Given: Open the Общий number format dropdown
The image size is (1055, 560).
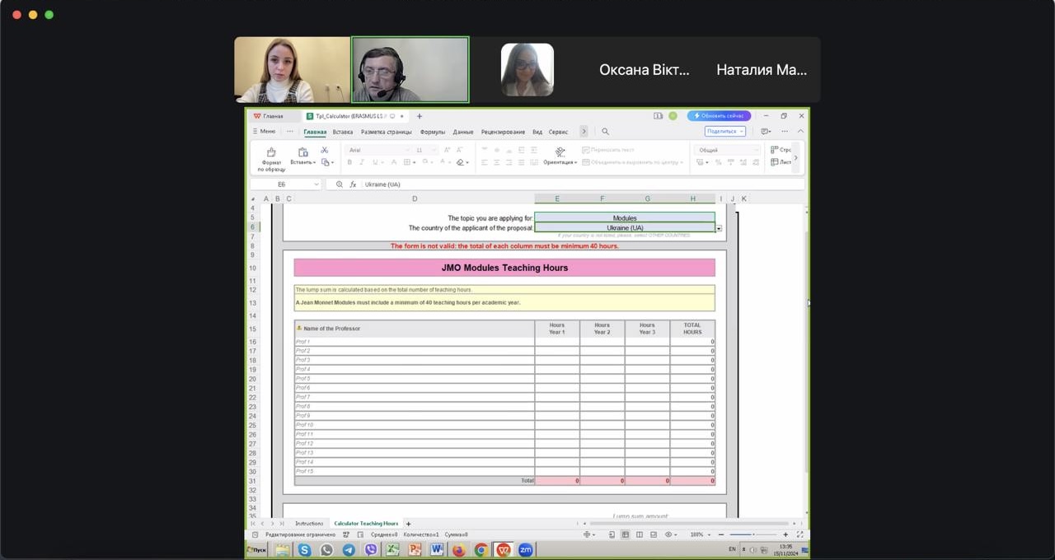Looking at the screenshot, I should coord(756,150).
